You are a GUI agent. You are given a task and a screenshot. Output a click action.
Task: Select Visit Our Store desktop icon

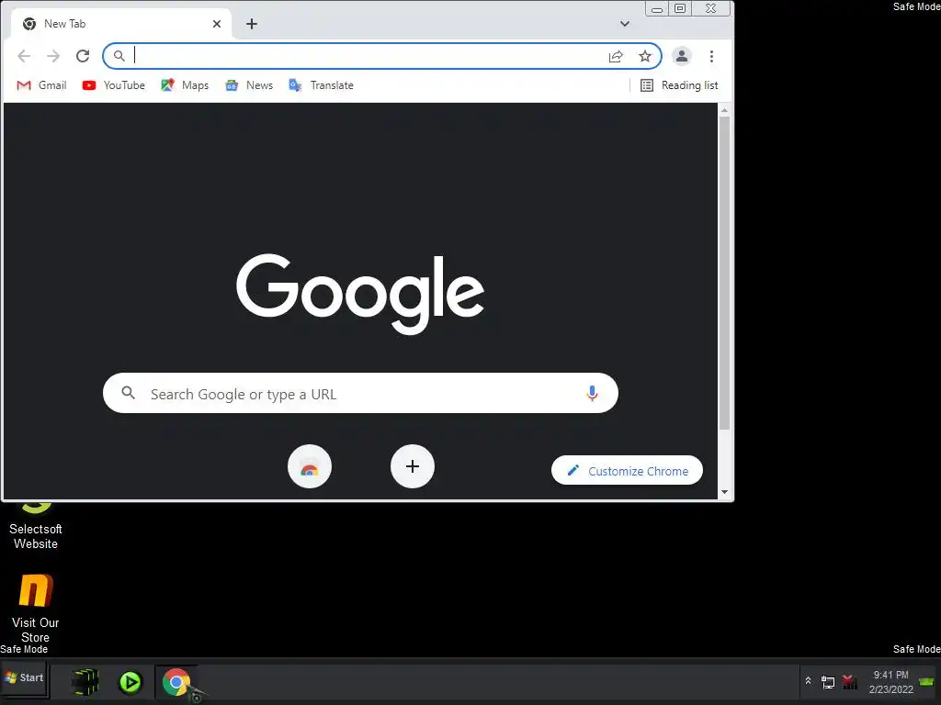[x=36, y=608]
